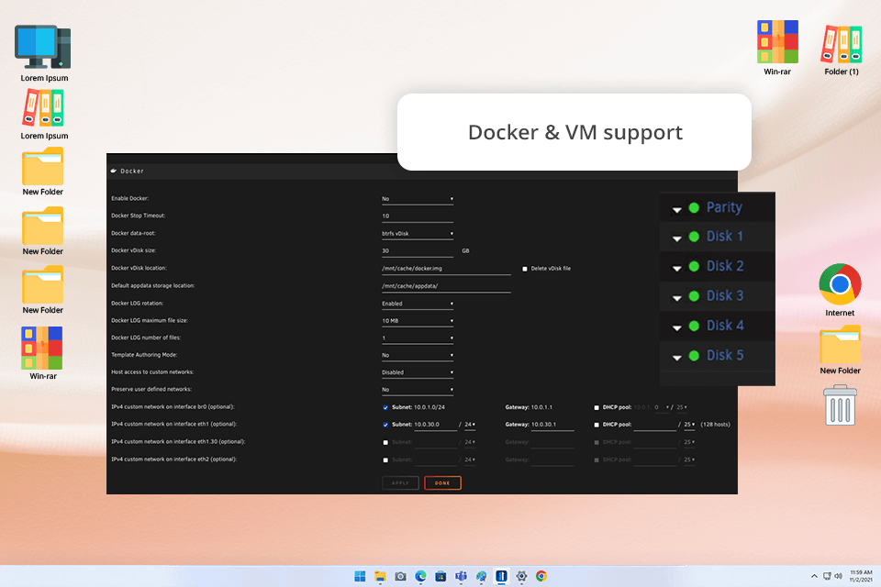Open the Settings gear in taskbar
This screenshot has width=881, height=587.
(x=521, y=576)
